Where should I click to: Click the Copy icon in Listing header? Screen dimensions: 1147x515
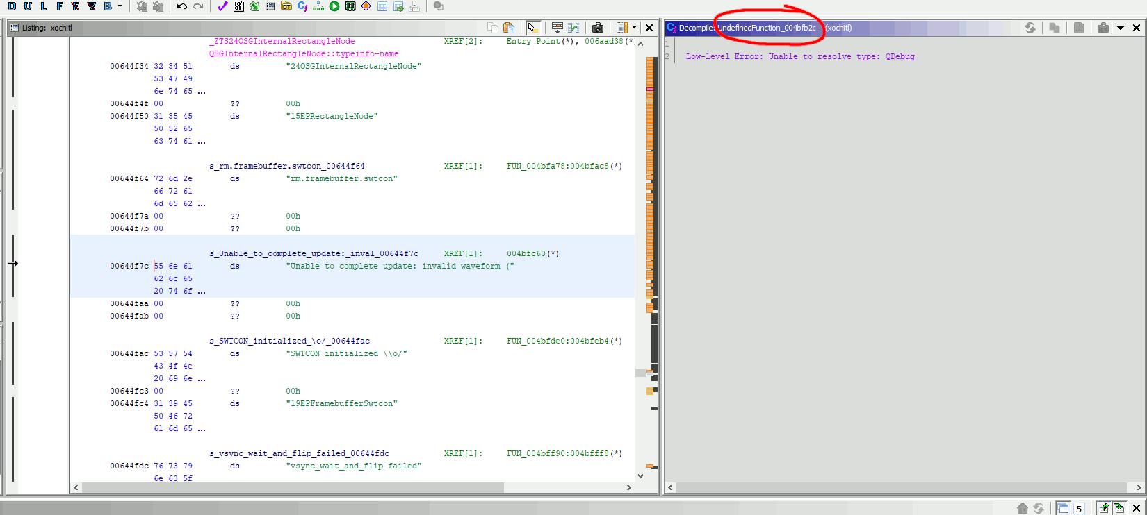pyautogui.click(x=493, y=28)
